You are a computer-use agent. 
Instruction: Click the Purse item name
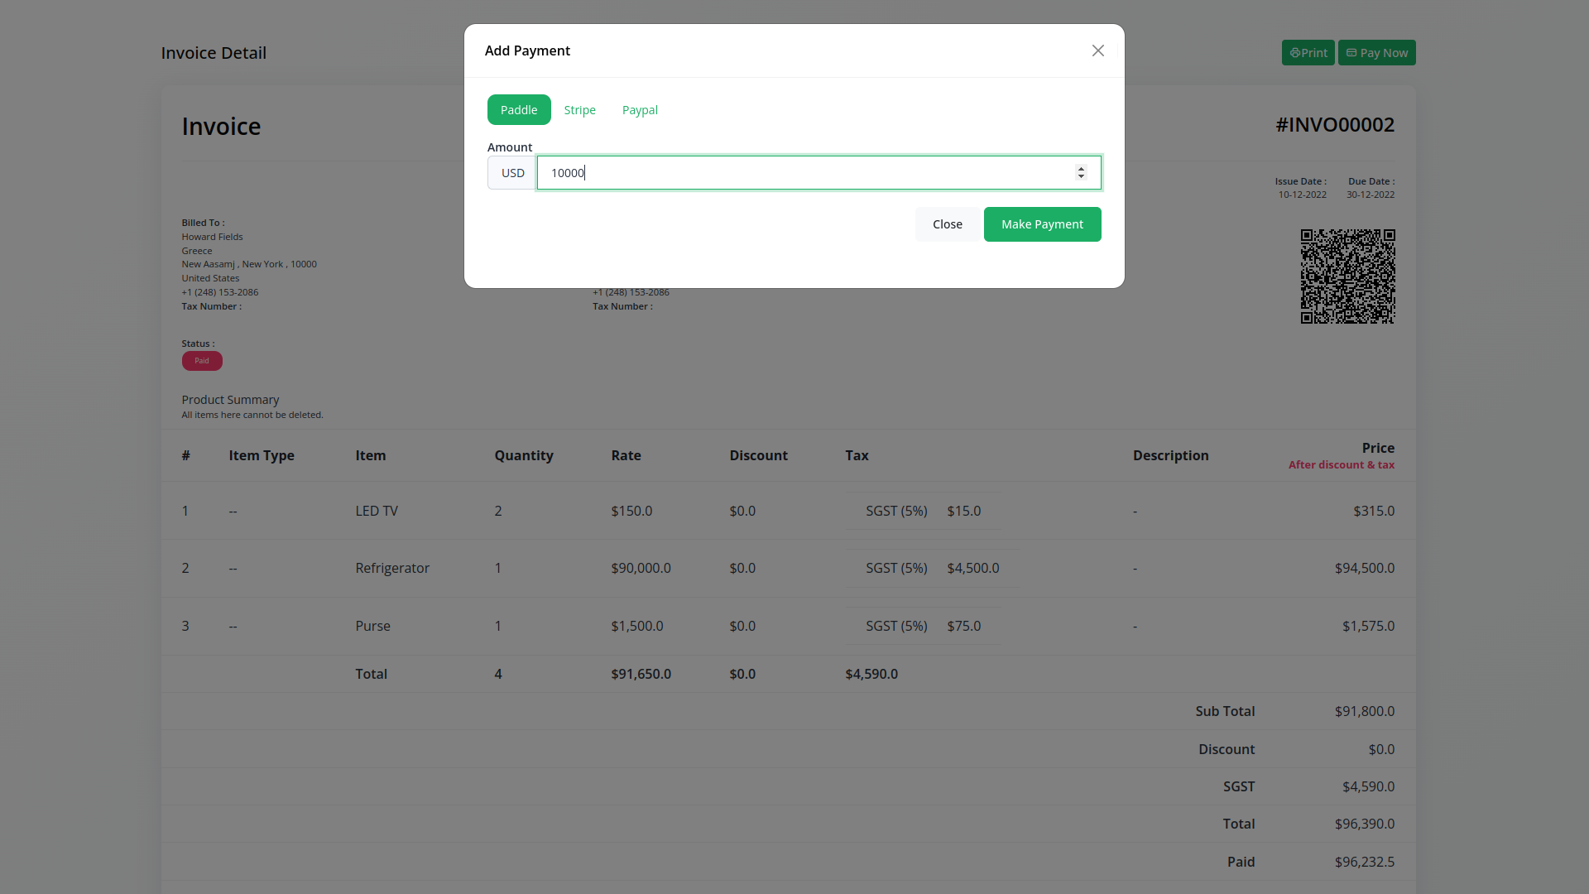tap(372, 627)
